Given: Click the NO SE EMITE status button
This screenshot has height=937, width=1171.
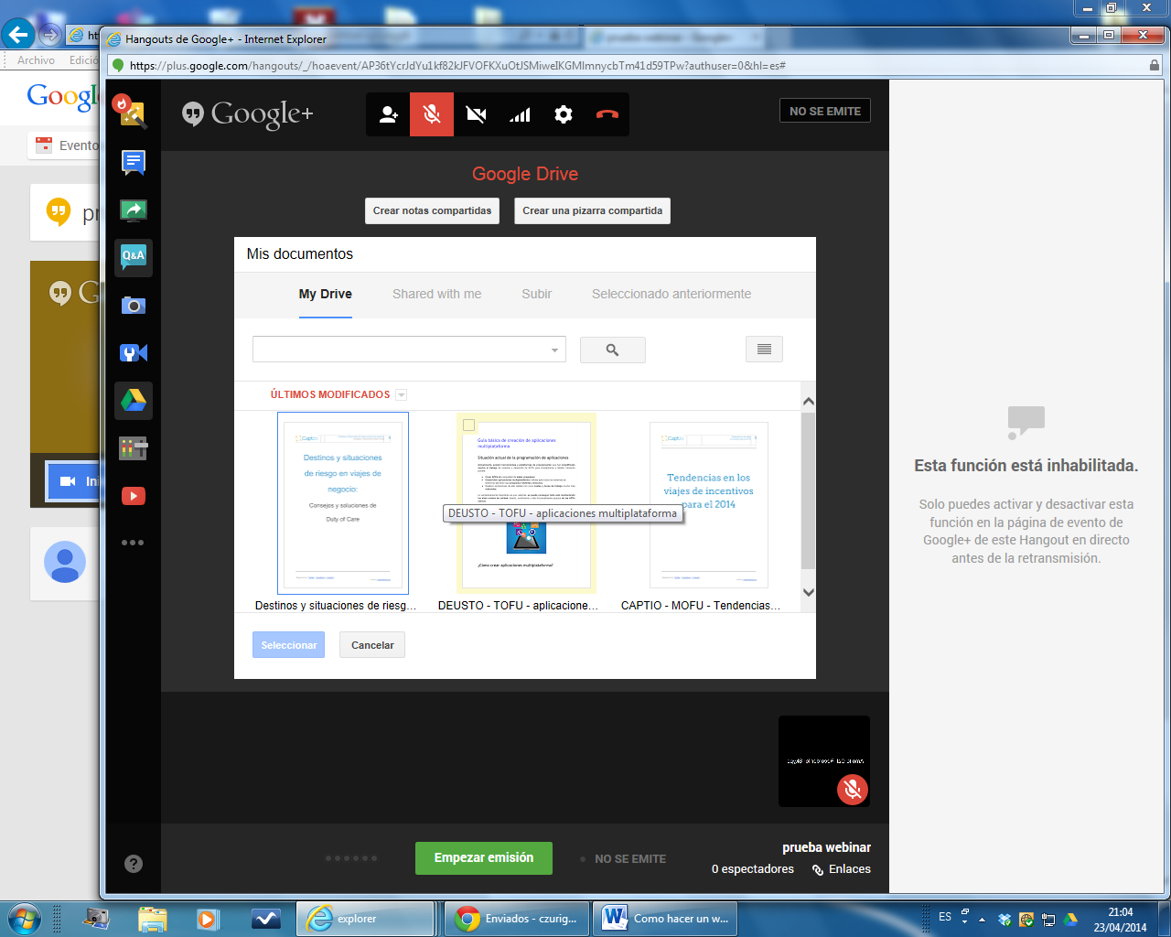Looking at the screenshot, I should [x=825, y=111].
